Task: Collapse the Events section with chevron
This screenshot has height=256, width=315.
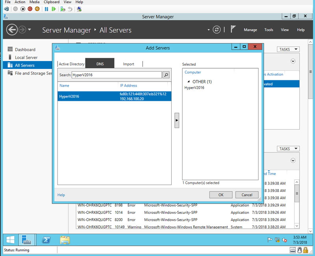Action: coord(293,161)
